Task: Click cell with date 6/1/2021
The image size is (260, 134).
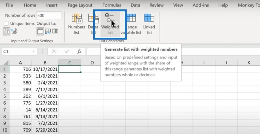Action: click(45, 96)
